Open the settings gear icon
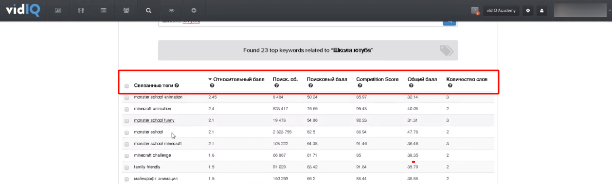This screenshot has height=184, width=612. pyautogui.click(x=528, y=11)
